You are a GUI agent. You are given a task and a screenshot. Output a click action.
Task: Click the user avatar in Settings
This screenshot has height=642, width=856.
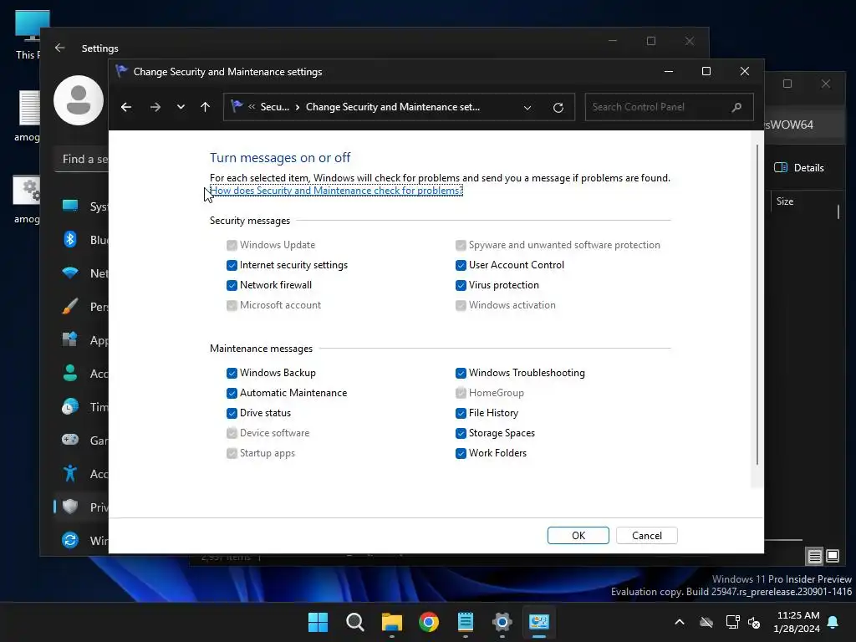[79, 100]
